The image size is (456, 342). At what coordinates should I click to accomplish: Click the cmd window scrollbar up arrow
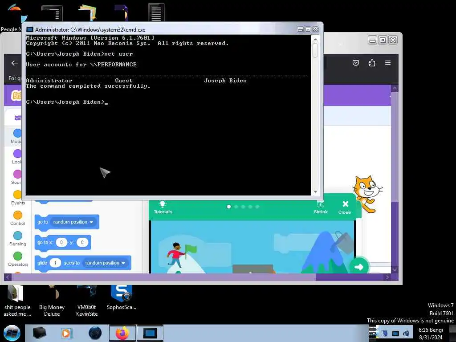click(x=315, y=39)
